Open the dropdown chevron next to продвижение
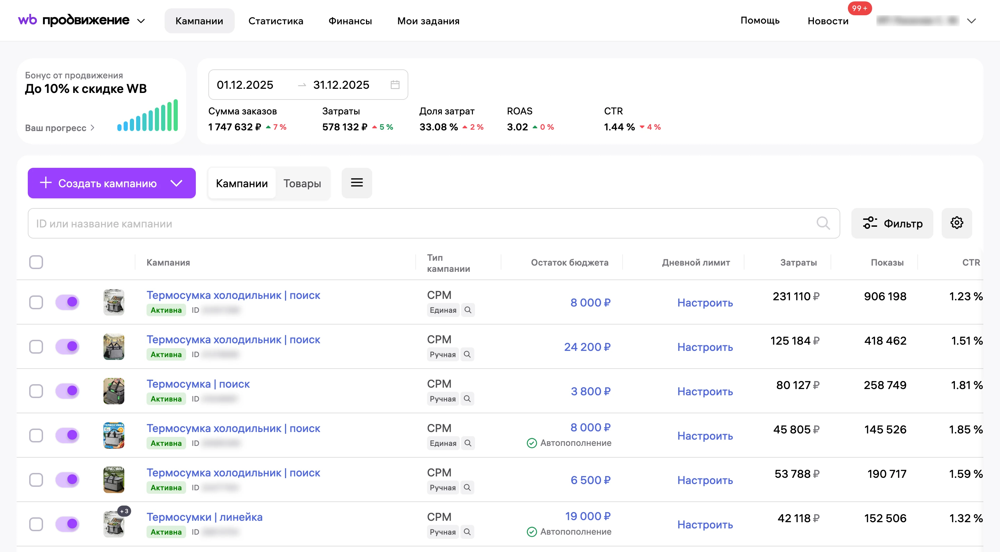The width and height of the screenshot is (1000, 552). (141, 21)
